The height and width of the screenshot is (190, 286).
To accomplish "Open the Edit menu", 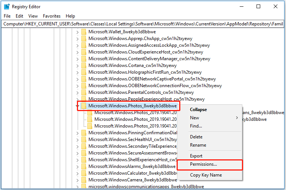I will (19, 16).
